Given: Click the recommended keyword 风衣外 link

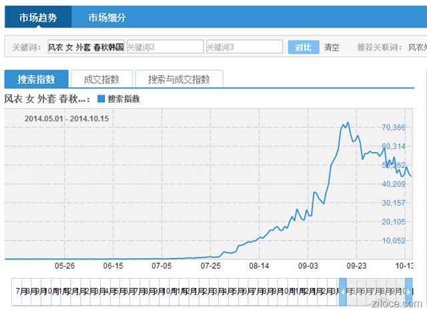Looking at the screenshot, I should [416, 47].
